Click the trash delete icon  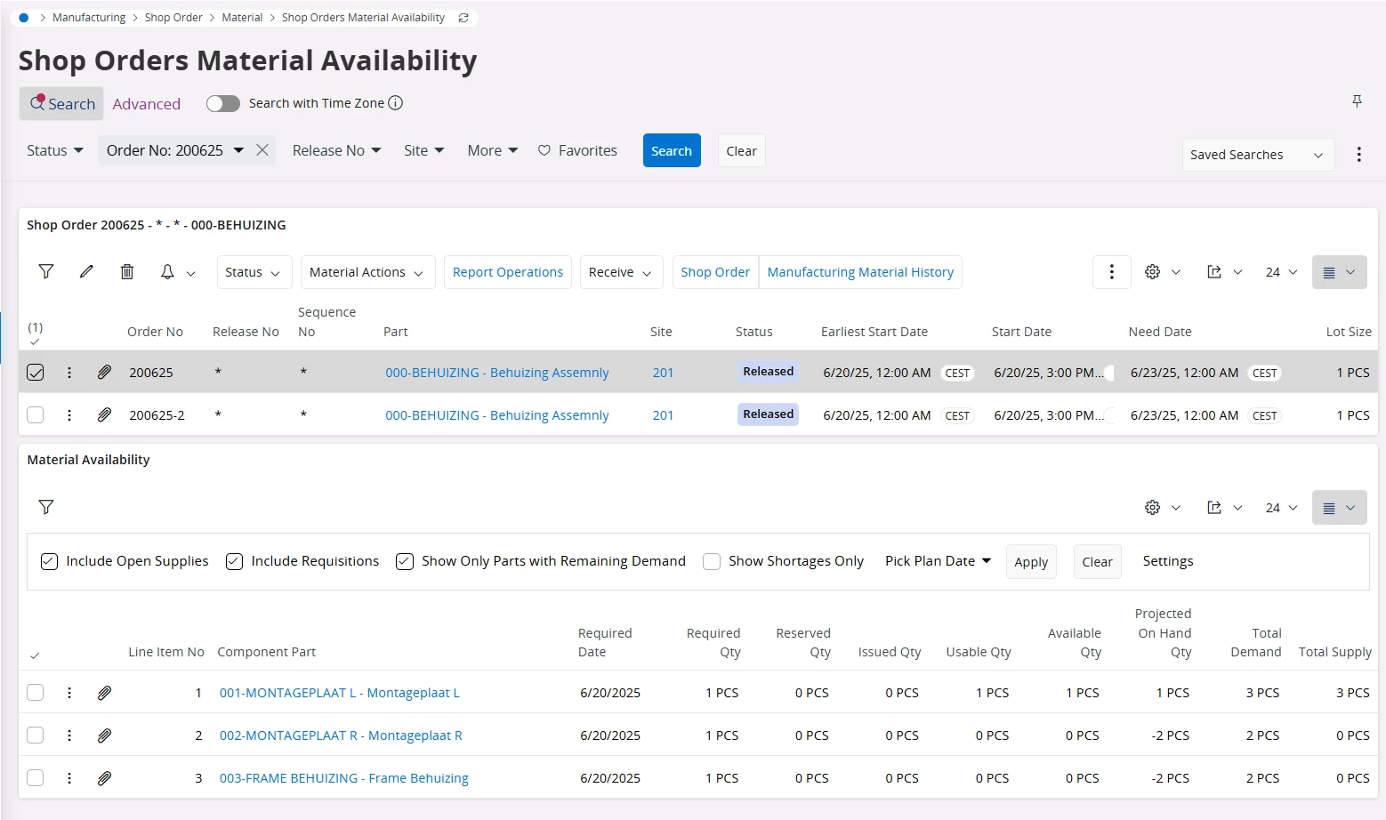coord(127,272)
